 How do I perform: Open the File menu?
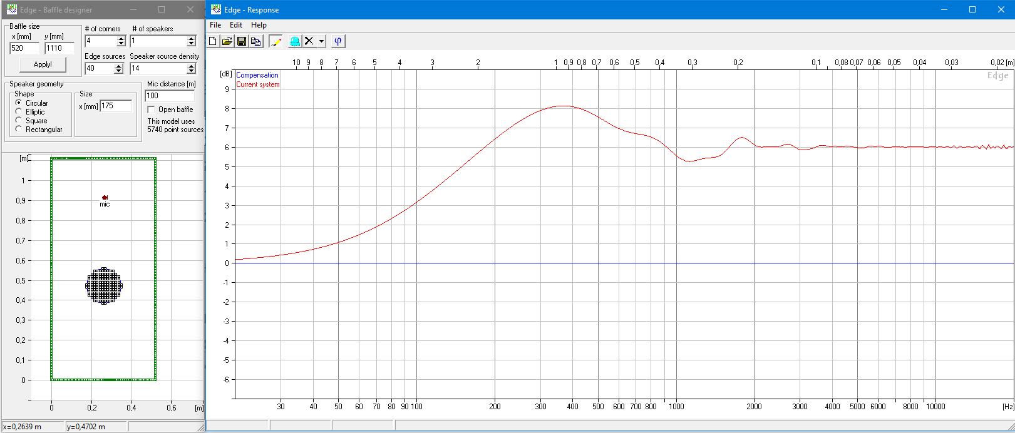coord(215,25)
